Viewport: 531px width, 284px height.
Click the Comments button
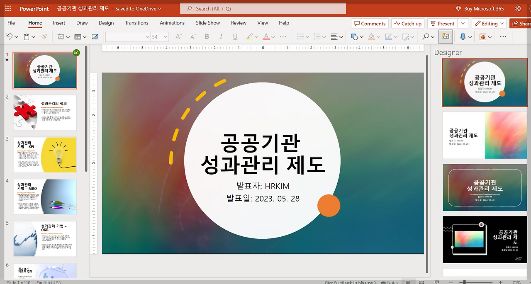coord(370,24)
